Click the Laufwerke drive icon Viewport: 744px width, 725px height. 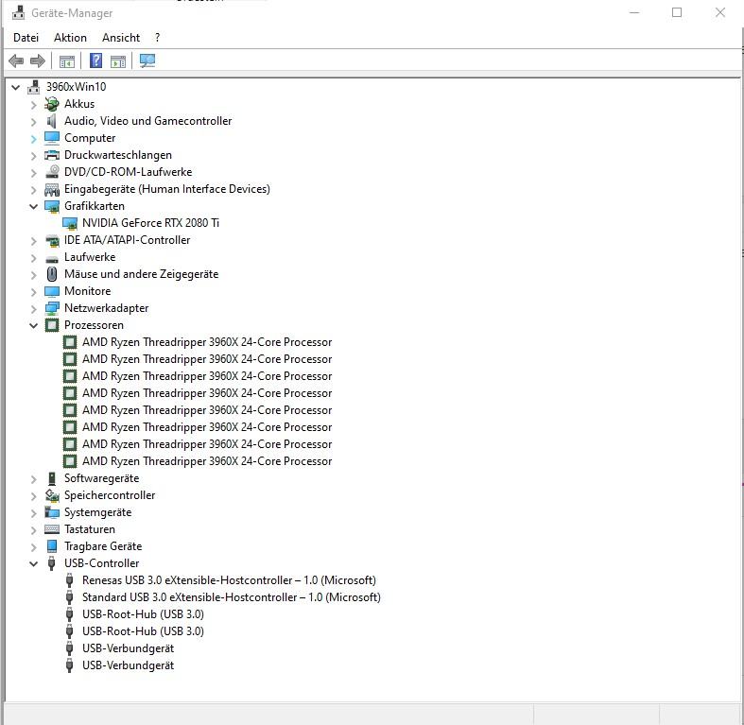(x=52, y=259)
